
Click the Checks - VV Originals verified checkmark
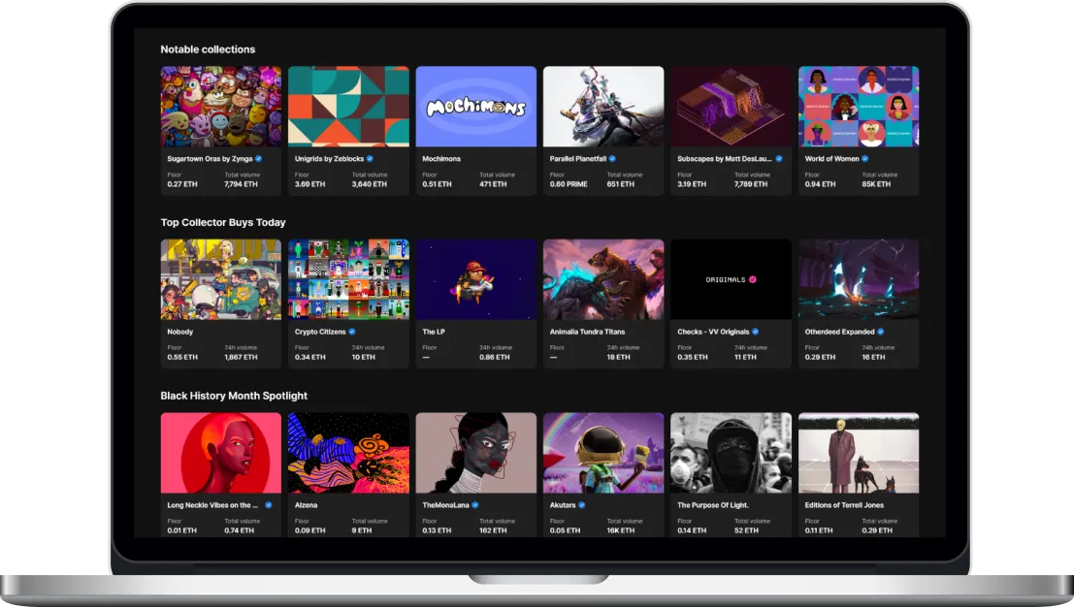coord(756,332)
